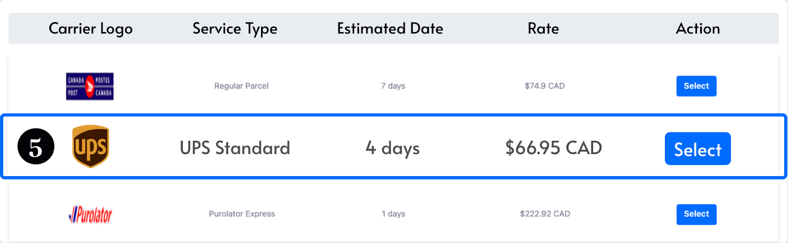The height and width of the screenshot is (243, 788).
Task: Choose Select for the UPS Standard rate
Action: point(697,149)
